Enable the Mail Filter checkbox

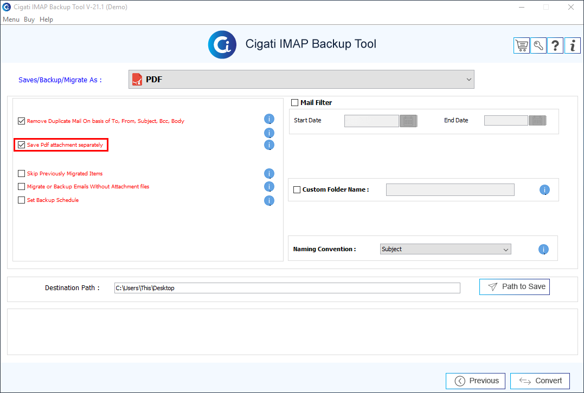tap(294, 103)
